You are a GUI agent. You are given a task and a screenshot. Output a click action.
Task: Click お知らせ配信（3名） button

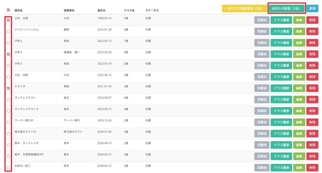coord(287,8)
